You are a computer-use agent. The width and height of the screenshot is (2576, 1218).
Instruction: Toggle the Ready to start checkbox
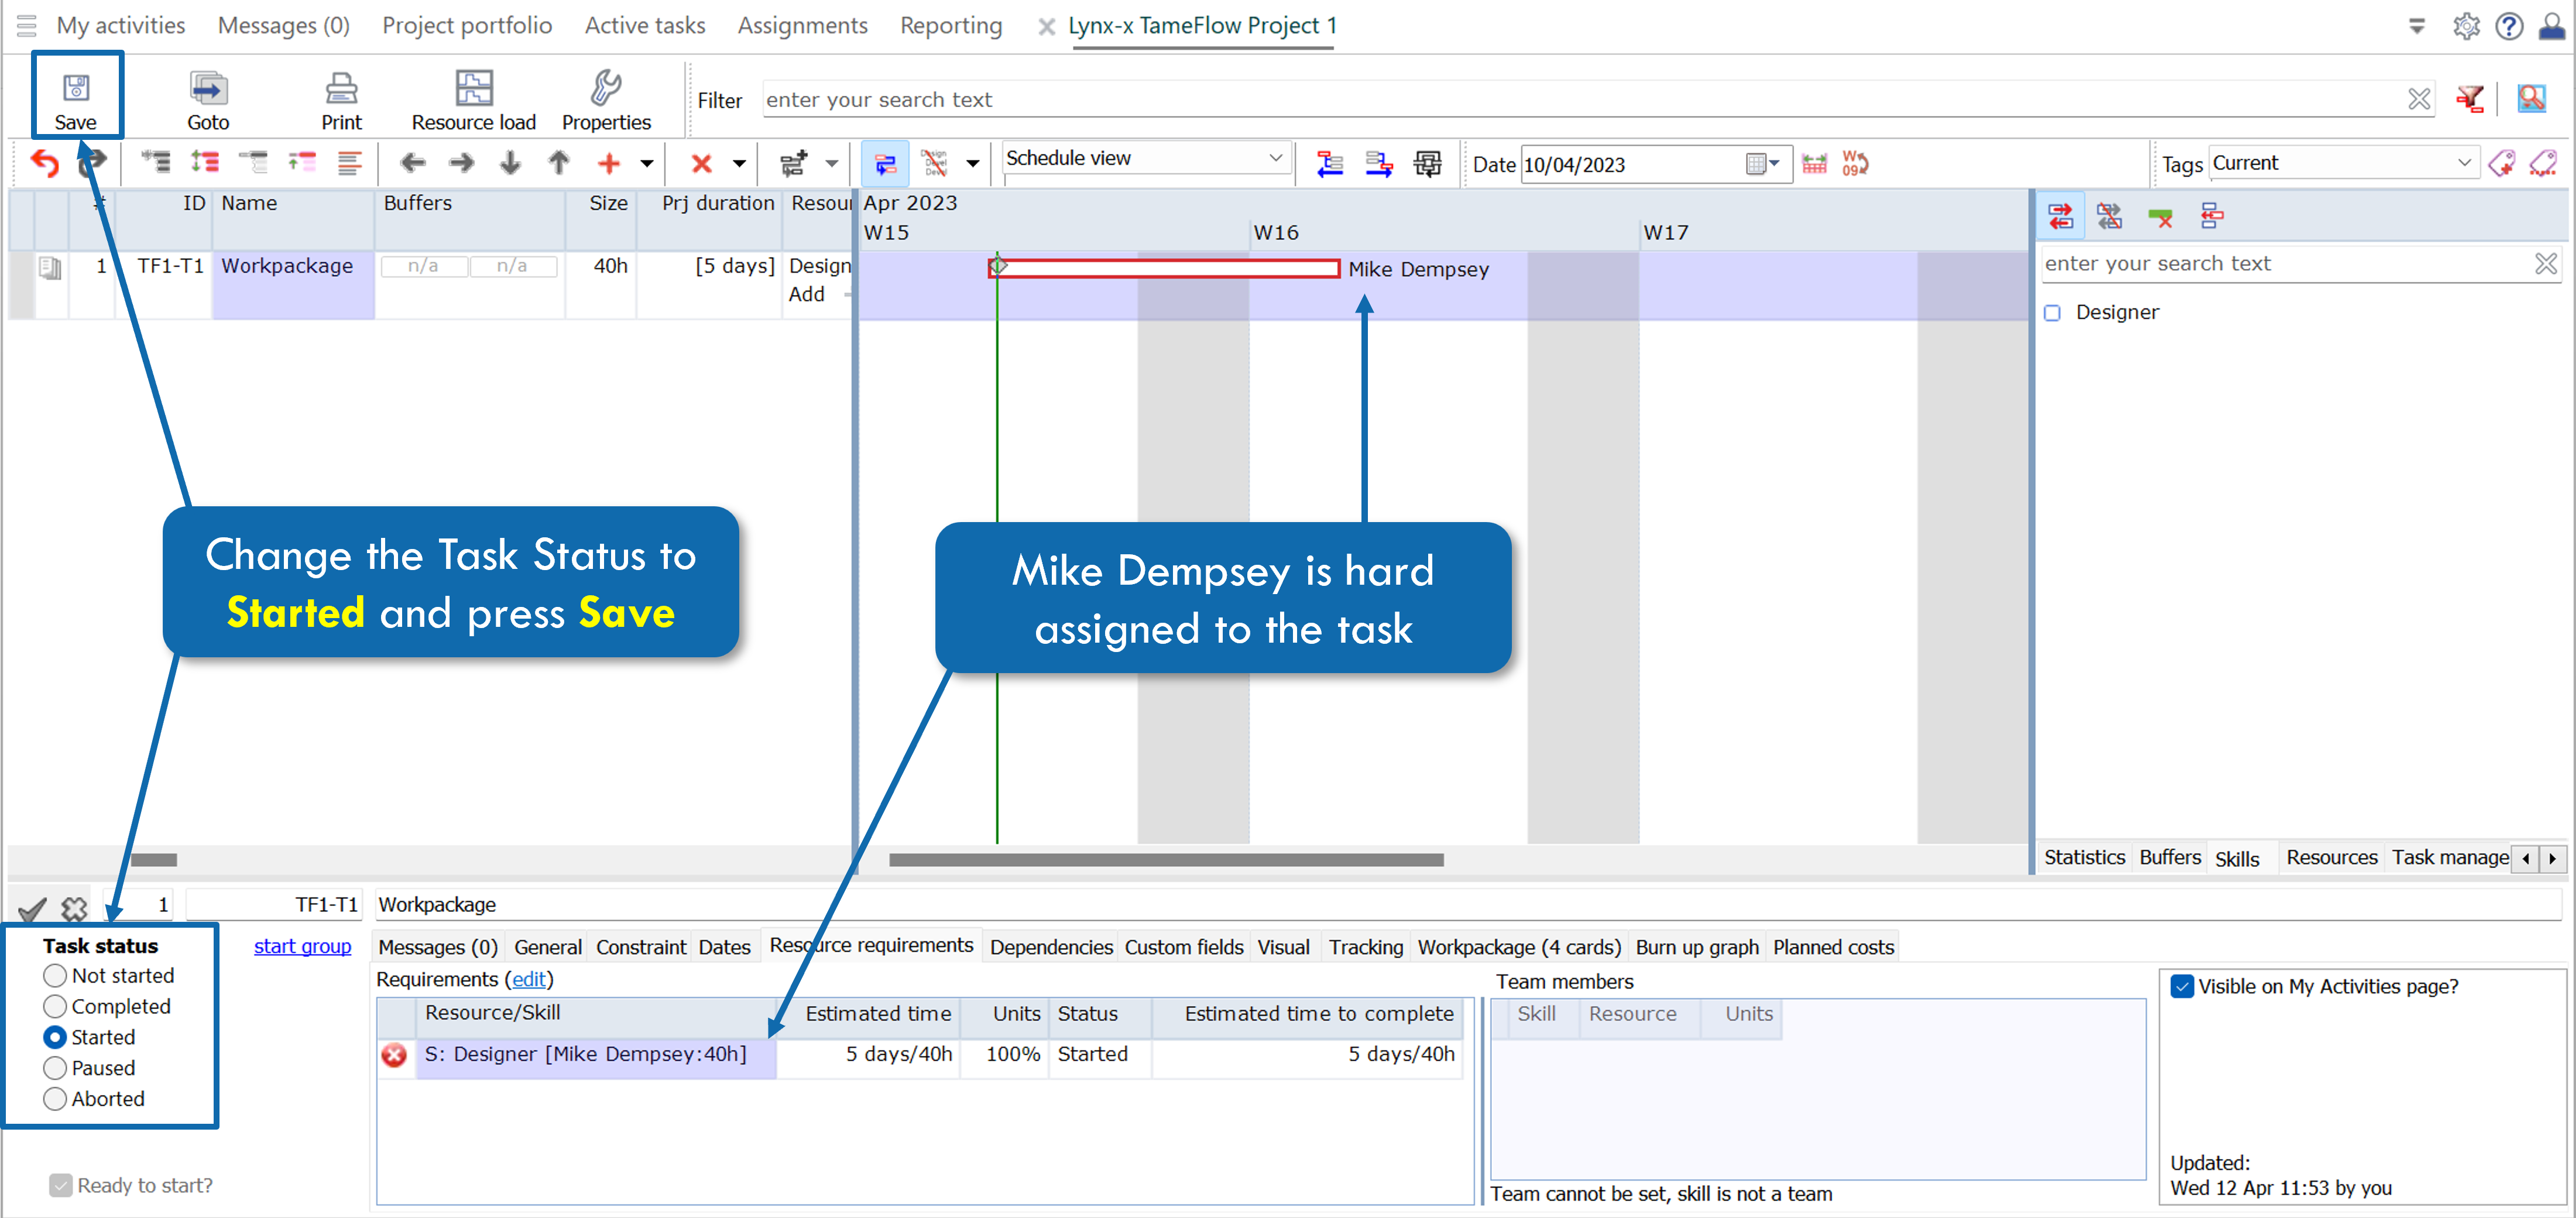pos(61,1185)
